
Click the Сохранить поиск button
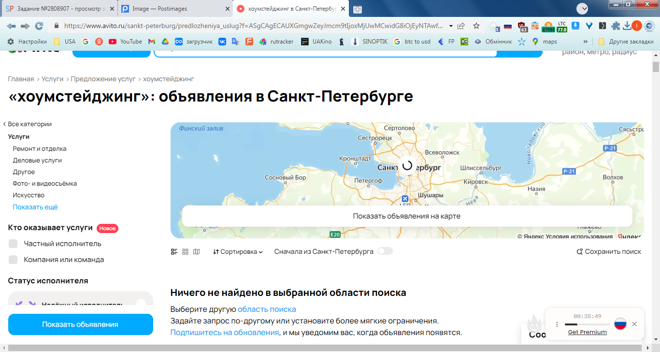click(609, 252)
